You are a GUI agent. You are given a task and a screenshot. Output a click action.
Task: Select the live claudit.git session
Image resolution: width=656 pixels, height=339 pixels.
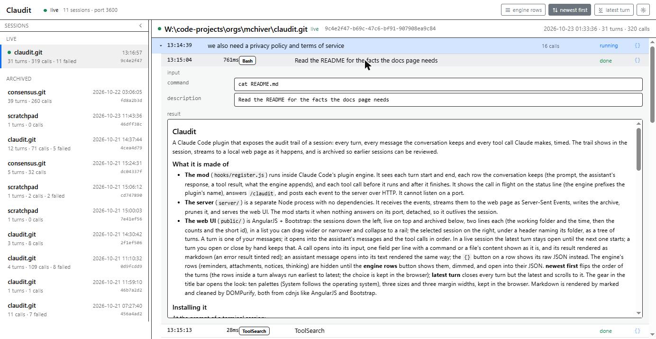coord(74,56)
